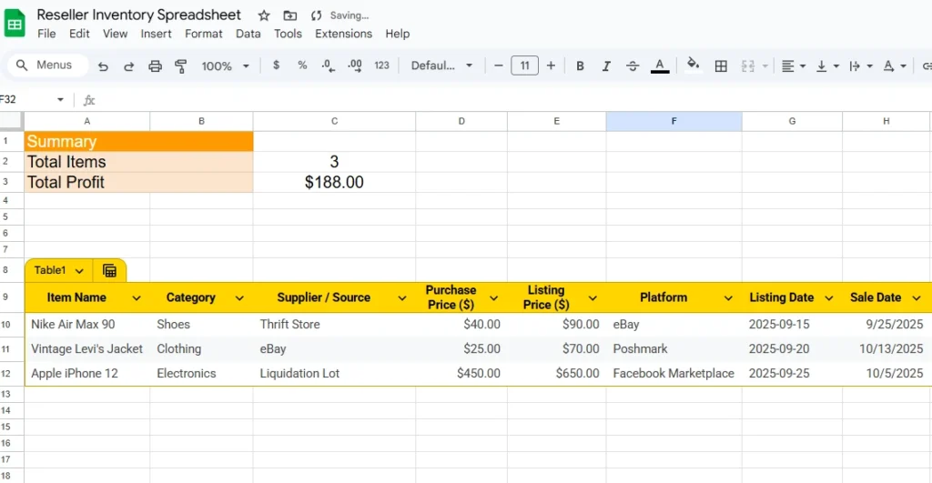Open the Table1 name dropdown
Screen dimensions: 932x483
point(79,271)
